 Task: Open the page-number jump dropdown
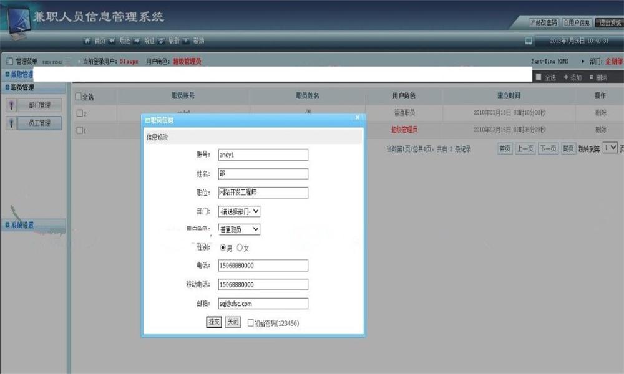pyautogui.click(x=610, y=148)
